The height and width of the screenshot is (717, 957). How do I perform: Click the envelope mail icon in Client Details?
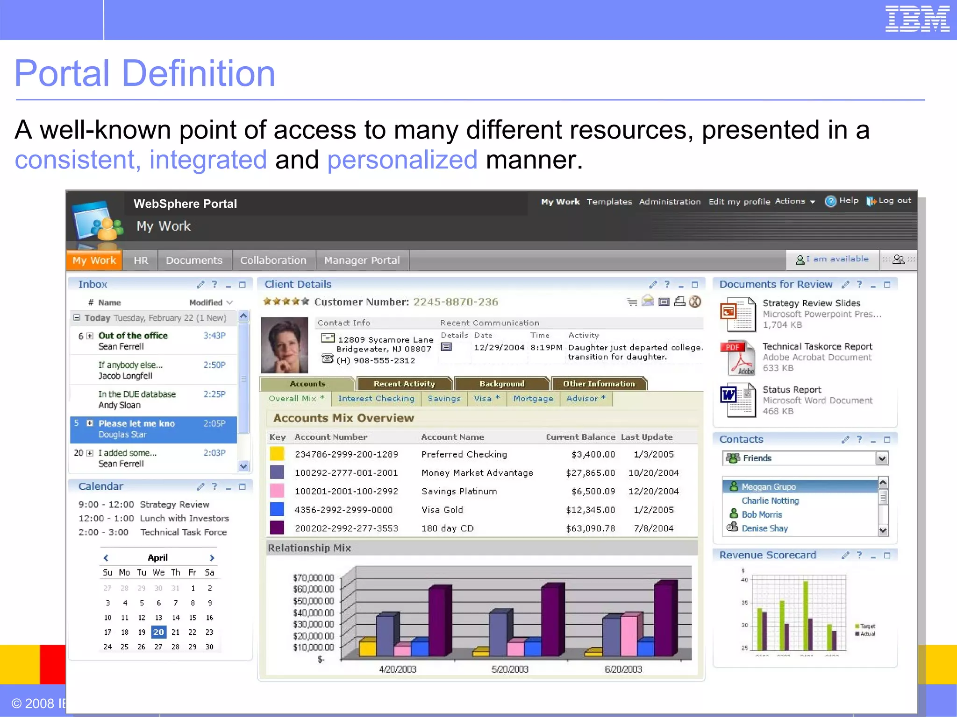click(x=648, y=301)
